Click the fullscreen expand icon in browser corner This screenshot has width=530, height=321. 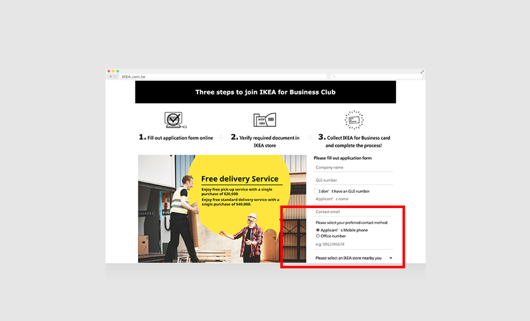pyautogui.click(x=422, y=71)
